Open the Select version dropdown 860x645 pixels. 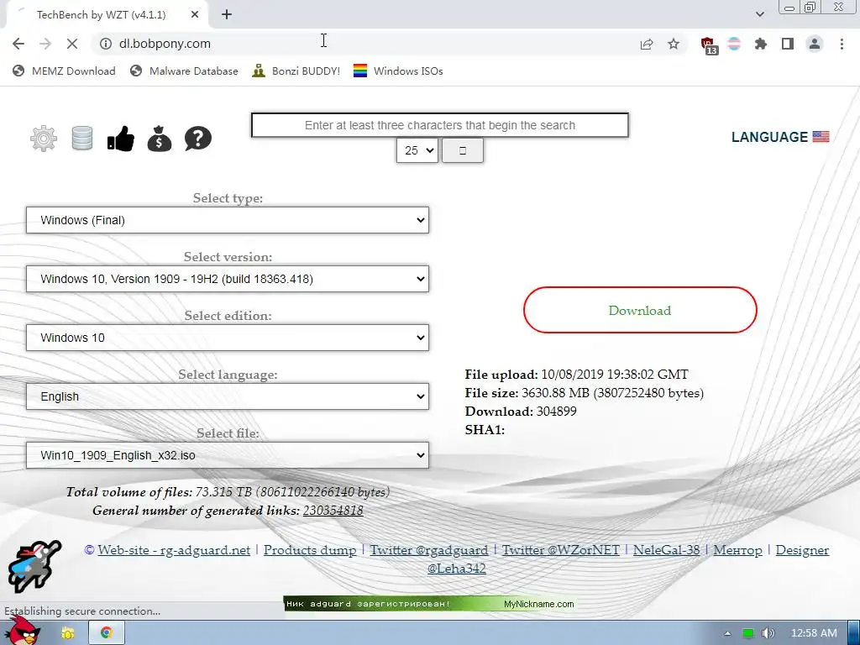228,279
